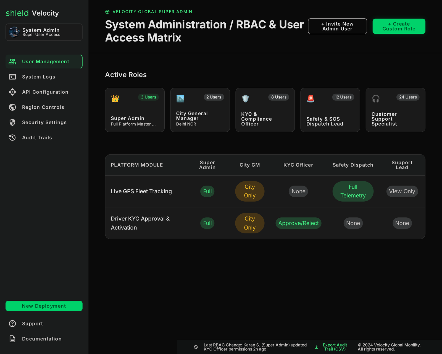Click Create Custom Role button

coord(399,26)
